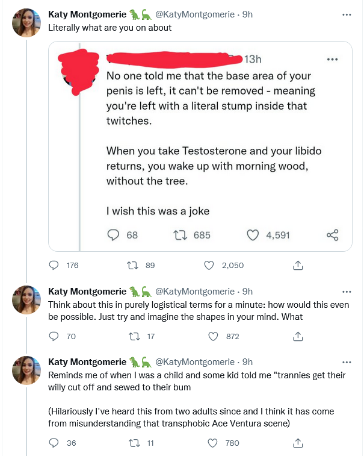
Task: Open the @KatyMontgomerie handle on first tweet
Action: pyautogui.click(x=195, y=14)
